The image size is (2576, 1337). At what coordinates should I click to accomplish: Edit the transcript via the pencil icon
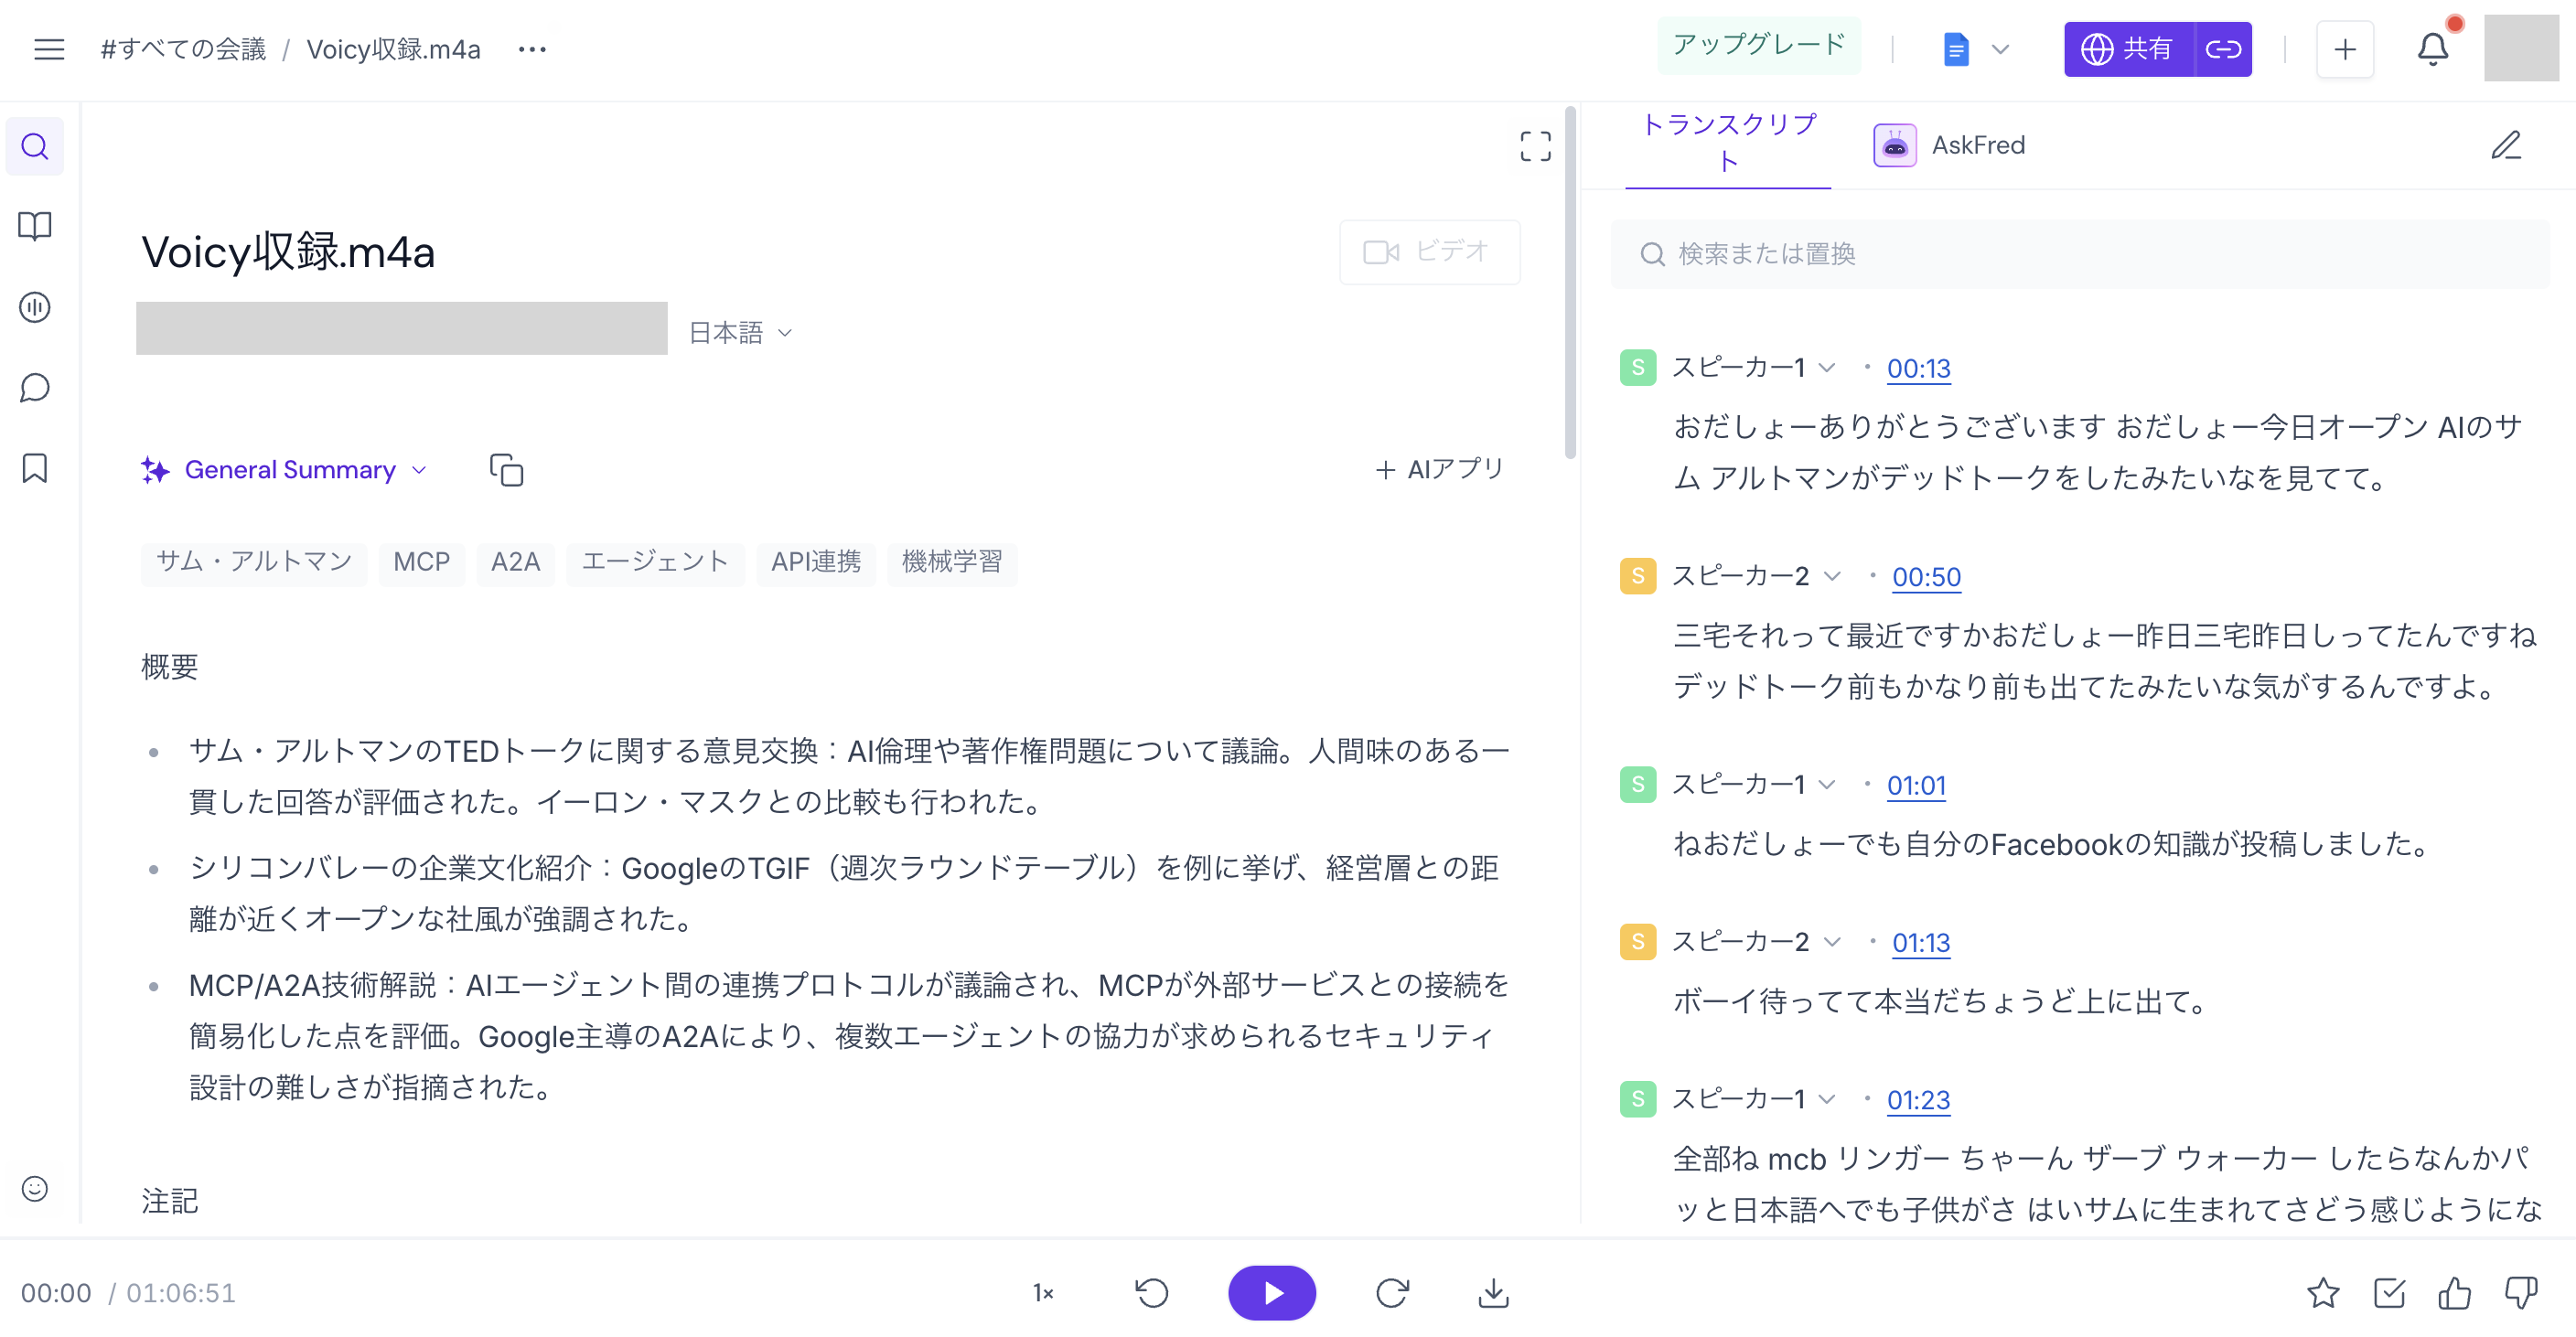(x=2507, y=146)
